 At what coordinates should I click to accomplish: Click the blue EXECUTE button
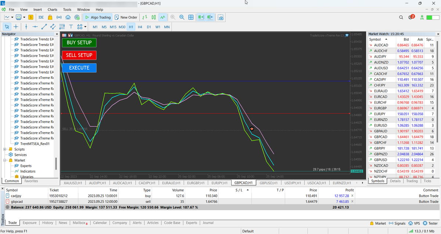click(79, 68)
